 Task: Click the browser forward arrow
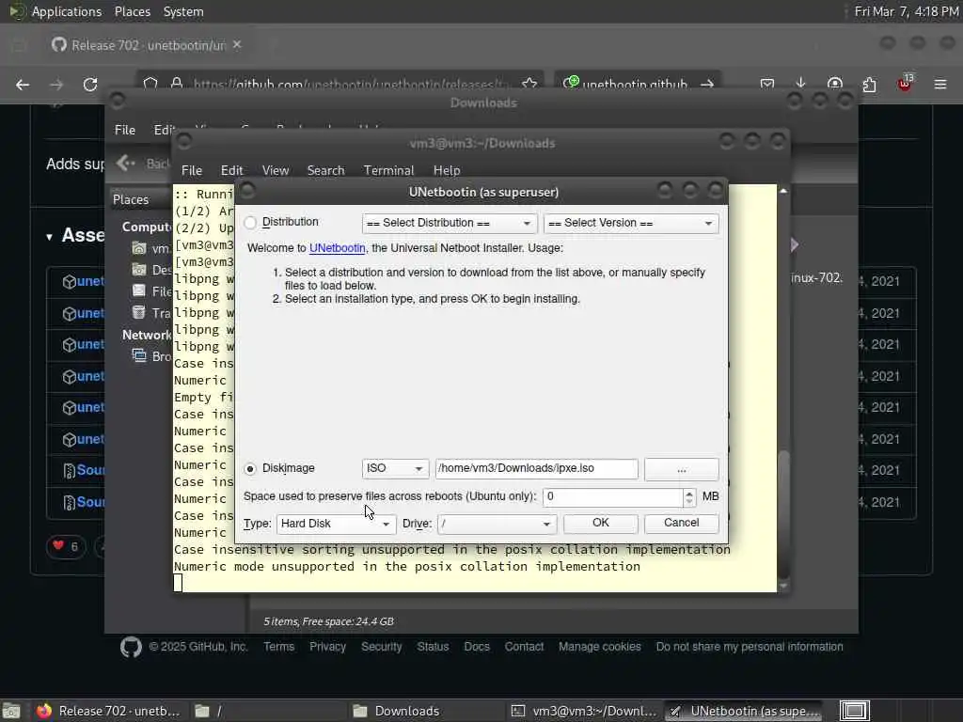[56, 85]
